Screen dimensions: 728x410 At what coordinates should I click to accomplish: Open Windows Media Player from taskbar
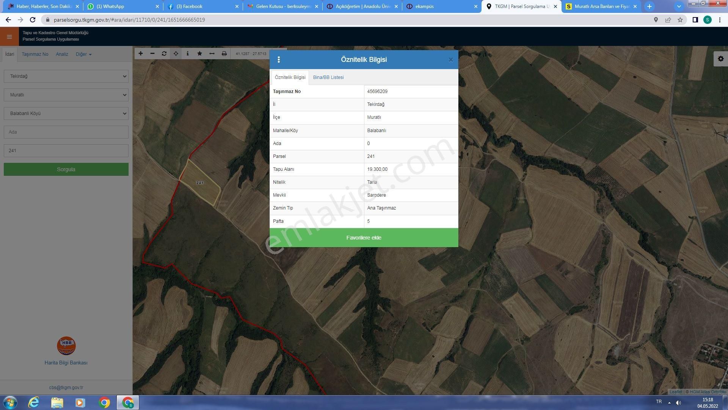pos(80,402)
